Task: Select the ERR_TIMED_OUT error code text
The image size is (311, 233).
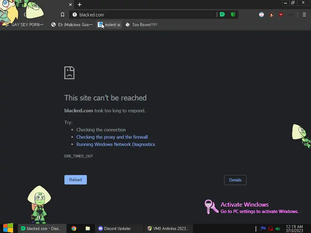Action: (79, 156)
